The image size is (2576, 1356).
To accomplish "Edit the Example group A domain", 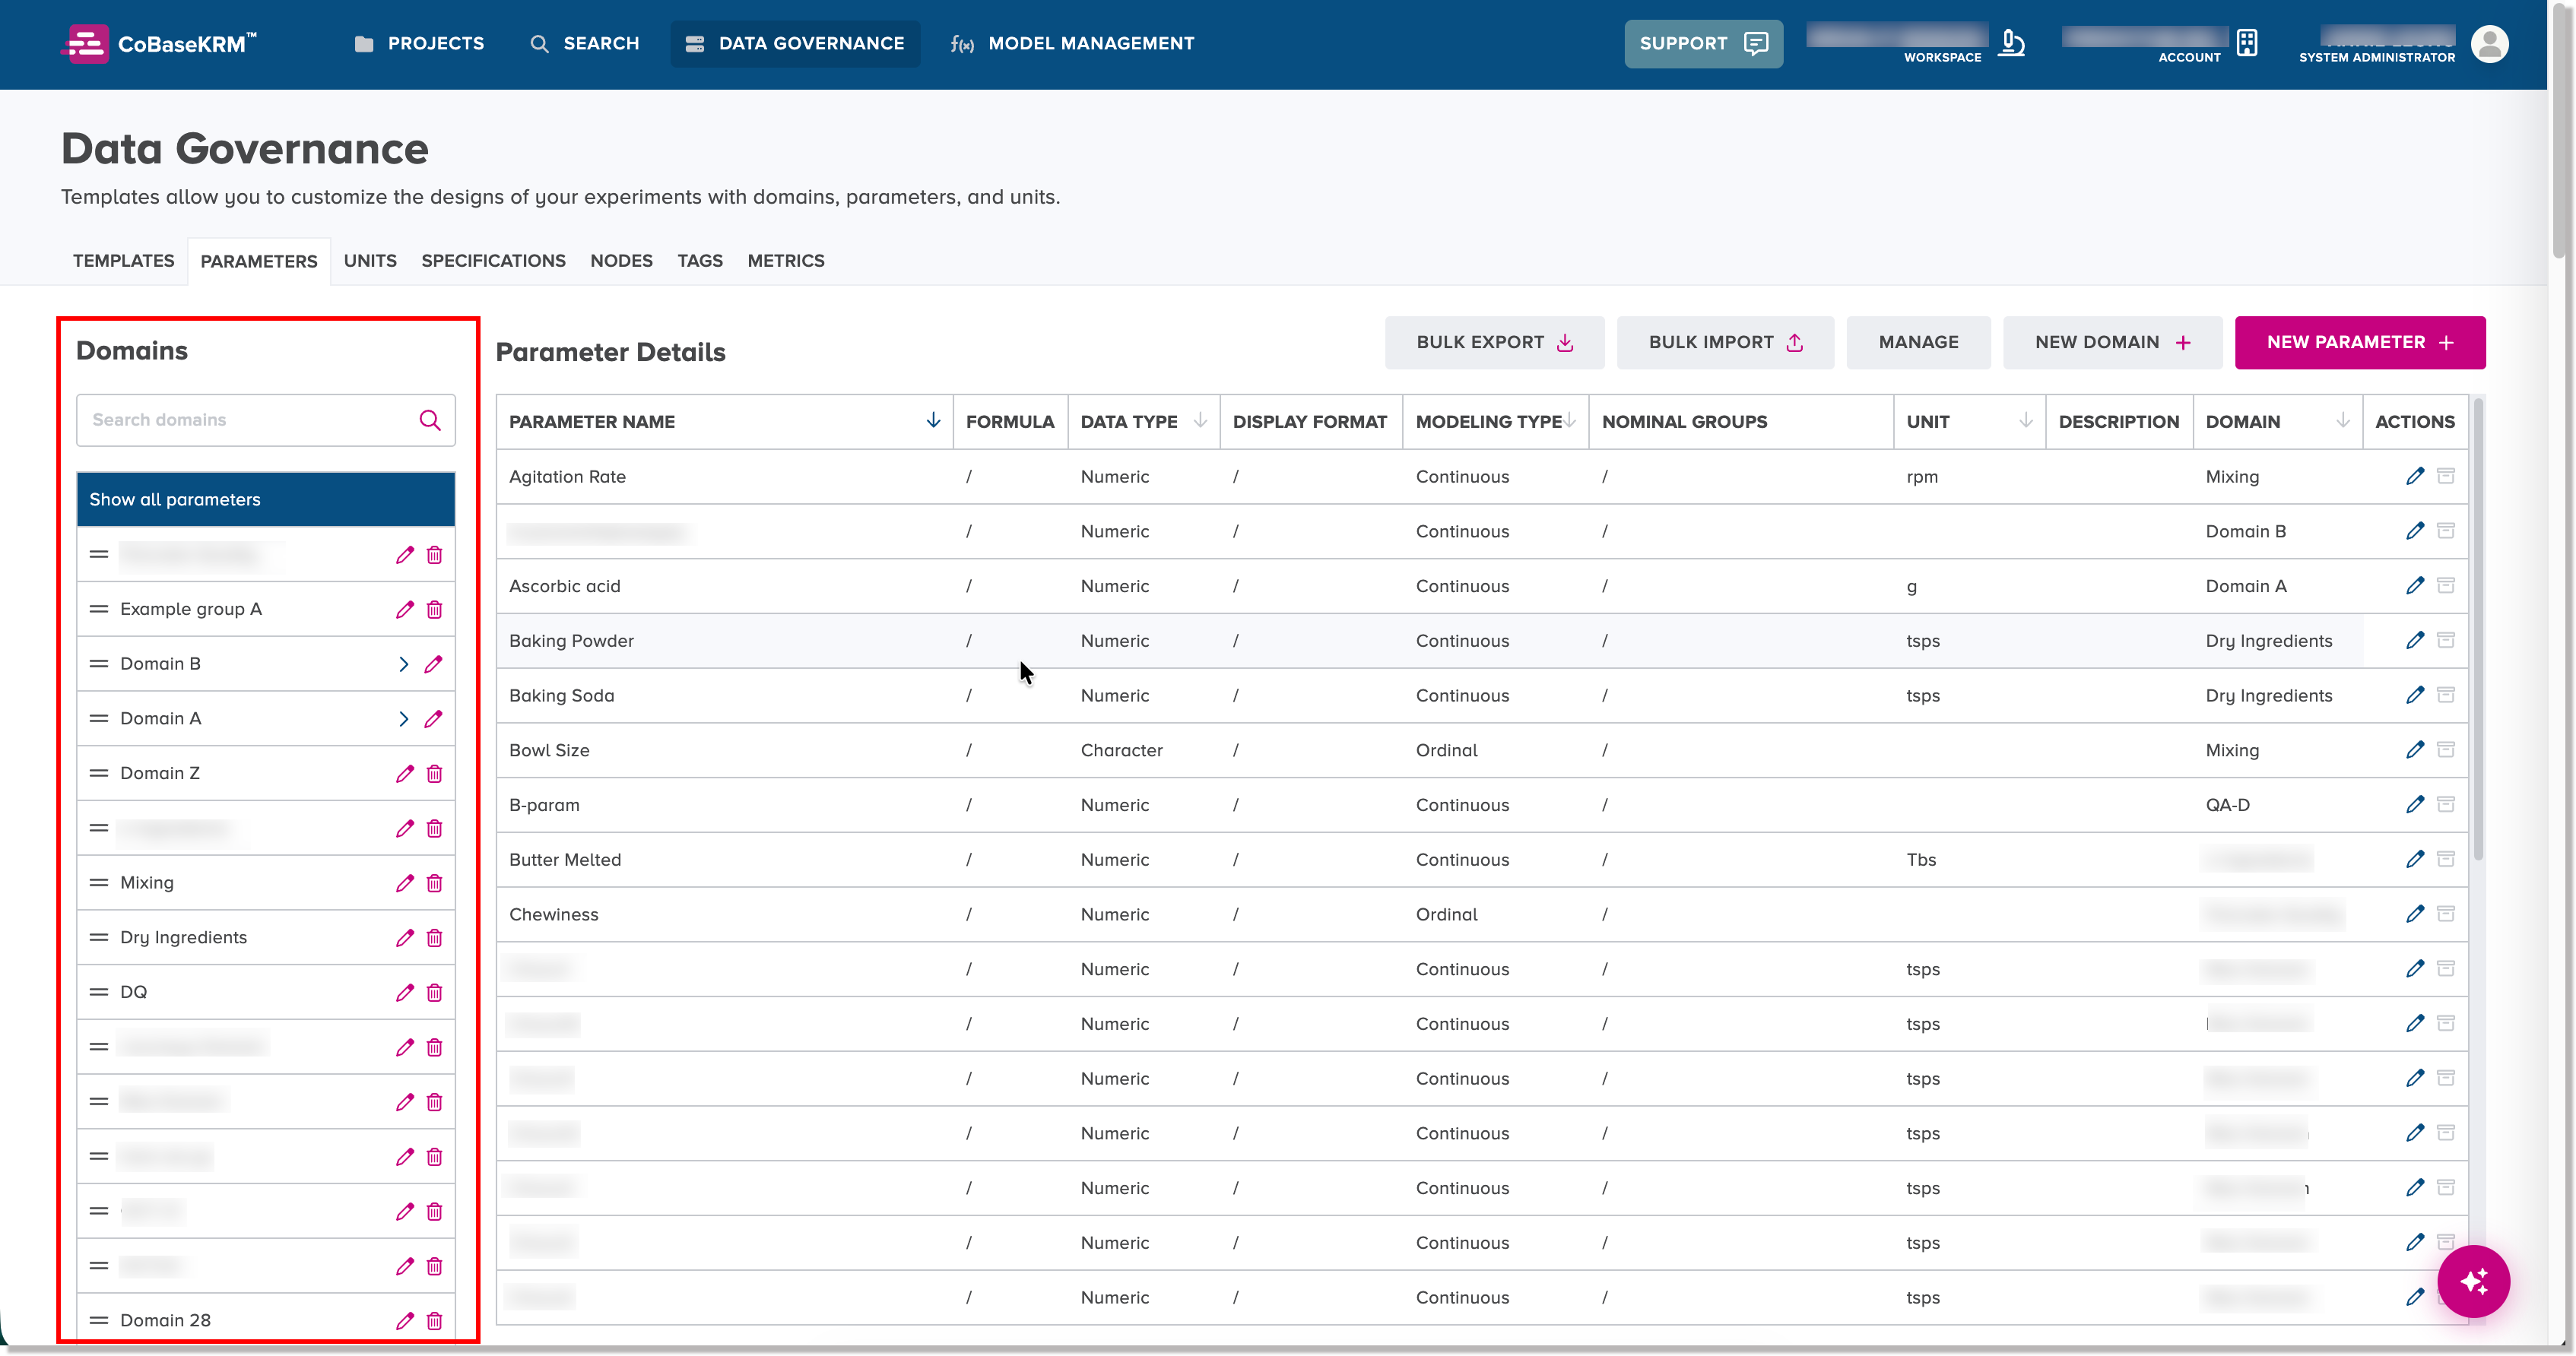I will click(404, 609).
